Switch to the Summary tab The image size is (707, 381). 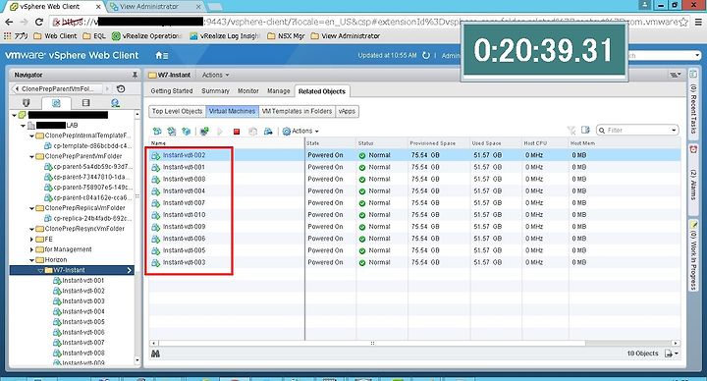pyautogui.click(x=215, y=91)
